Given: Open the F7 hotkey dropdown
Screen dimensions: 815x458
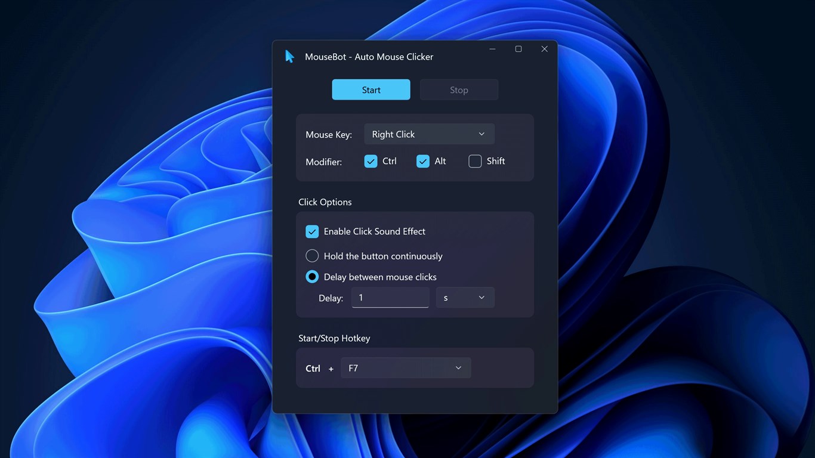Looking at the screenshot, I should (x=406, y=368).
